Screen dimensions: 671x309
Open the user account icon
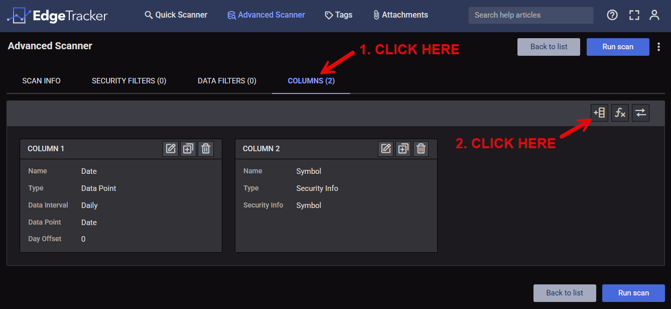[654, 15]
